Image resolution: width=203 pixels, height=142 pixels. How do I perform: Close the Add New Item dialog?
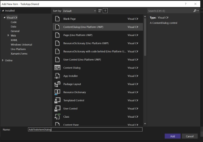[x=195, y=4]
